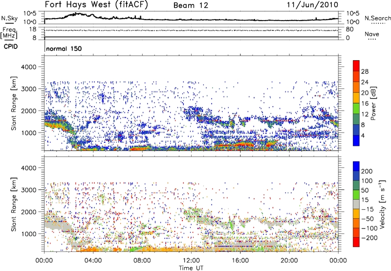Click the '-15' tick on the velocity scale
Screen dimensions: 391x271
pyautogui.click(x=368, y=209)
